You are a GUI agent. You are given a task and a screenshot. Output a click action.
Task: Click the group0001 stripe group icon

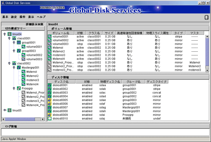(x=19, y=42)
